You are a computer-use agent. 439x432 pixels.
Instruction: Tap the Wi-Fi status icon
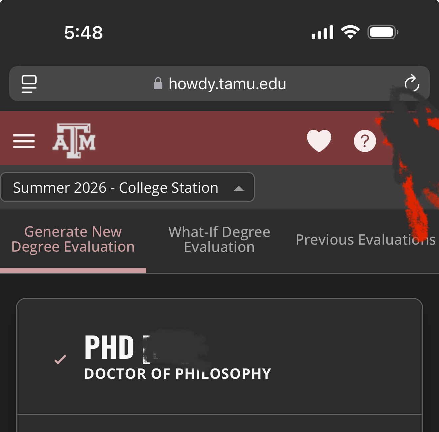350,32
